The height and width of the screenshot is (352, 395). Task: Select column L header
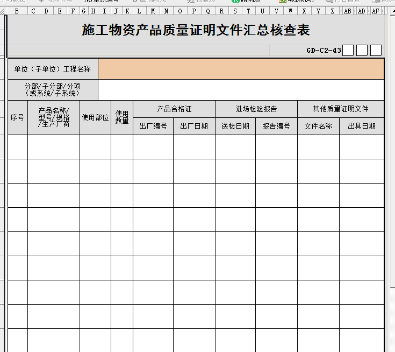[139, 11]
